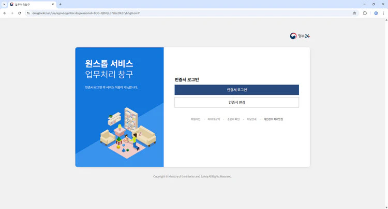Open a new browser tab
388x209 pixels.
[61, 4]
